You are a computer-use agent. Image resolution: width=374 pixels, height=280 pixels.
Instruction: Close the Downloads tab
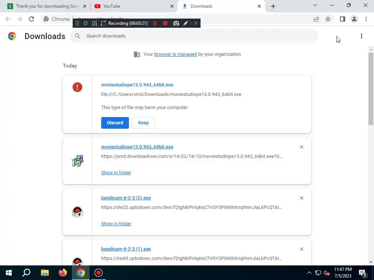pos(259,6)
